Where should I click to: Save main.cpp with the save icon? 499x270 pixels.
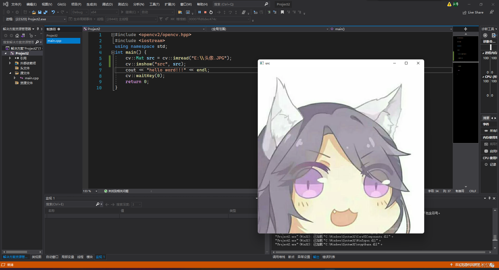(40, 12)
